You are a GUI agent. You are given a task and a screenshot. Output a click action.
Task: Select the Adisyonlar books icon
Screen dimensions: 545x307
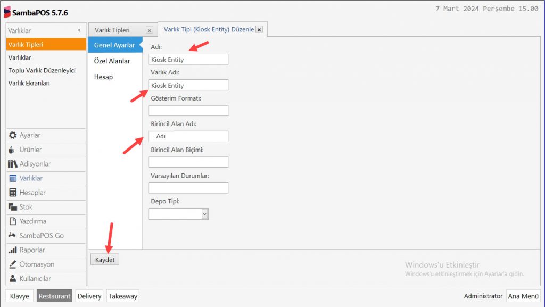pos(13,164)
